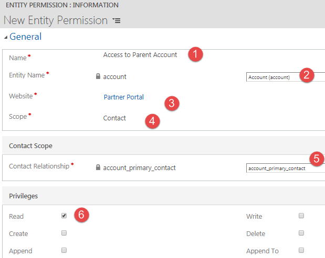Open the Account (account) entity dropdown
325x258 pixels.
tap(285, 77)
